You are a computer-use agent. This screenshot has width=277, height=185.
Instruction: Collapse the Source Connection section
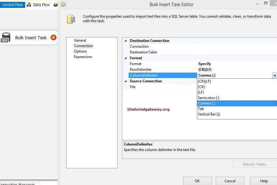pyautogui.click(x=125, y=81)
